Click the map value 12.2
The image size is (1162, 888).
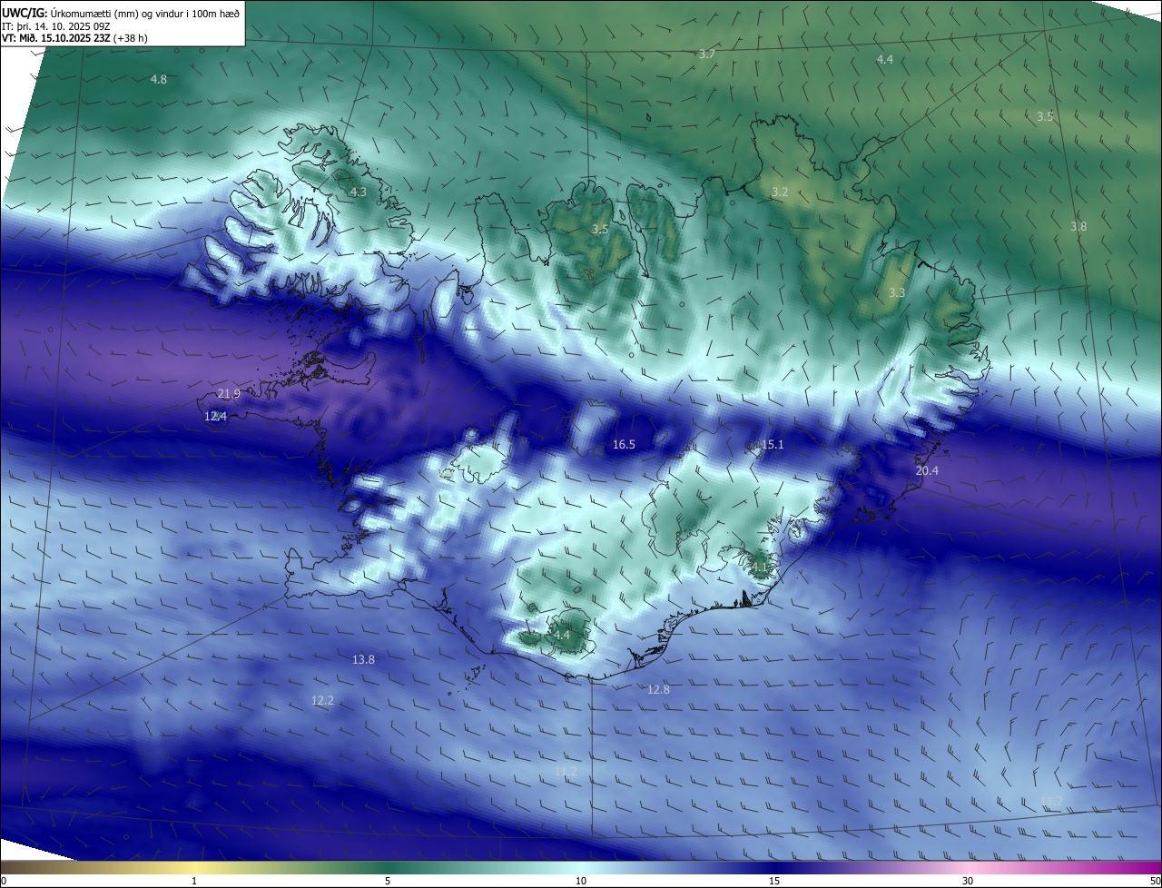pyautogui.click(x=322, y=700)
